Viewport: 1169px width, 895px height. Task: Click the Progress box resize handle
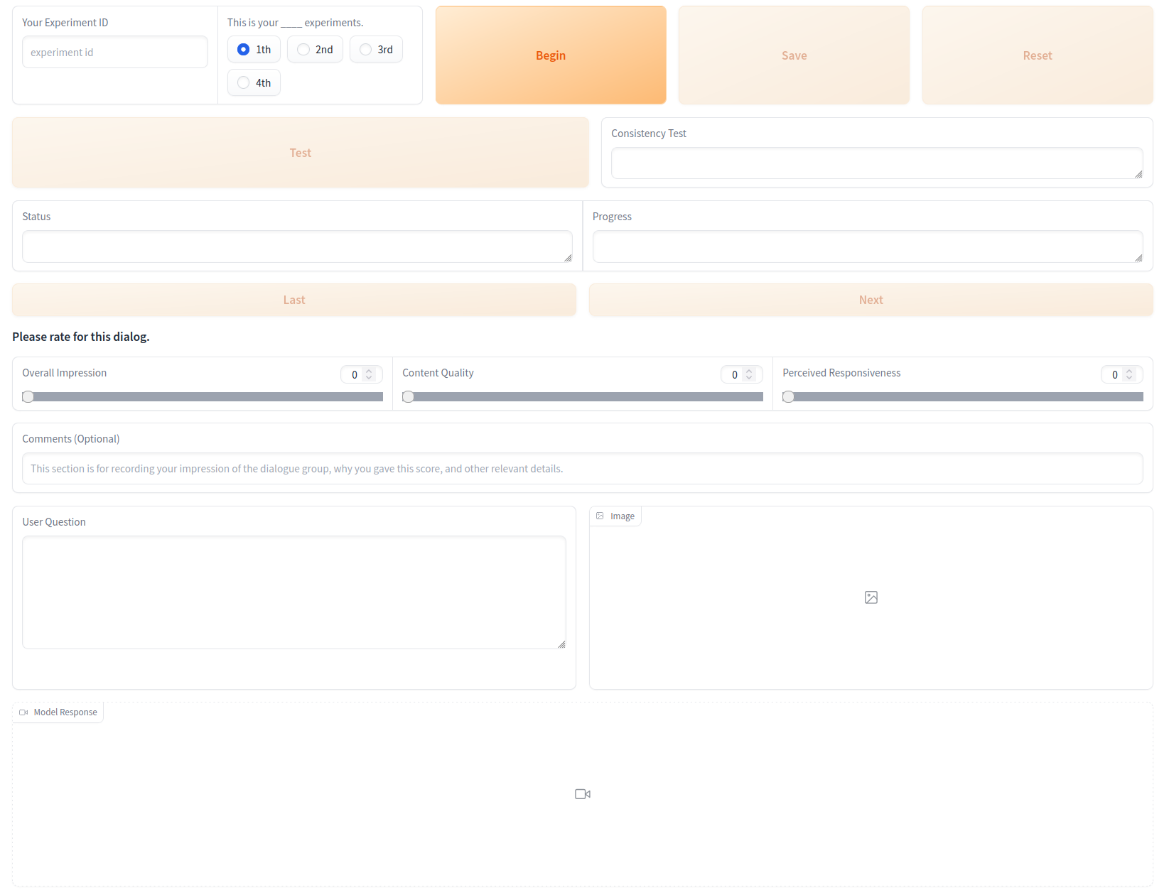click(1138, 258)
